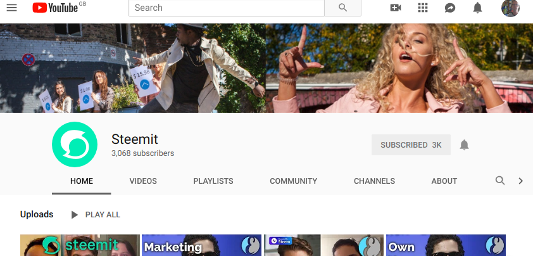Open the create video camera icon

point(396,8)
